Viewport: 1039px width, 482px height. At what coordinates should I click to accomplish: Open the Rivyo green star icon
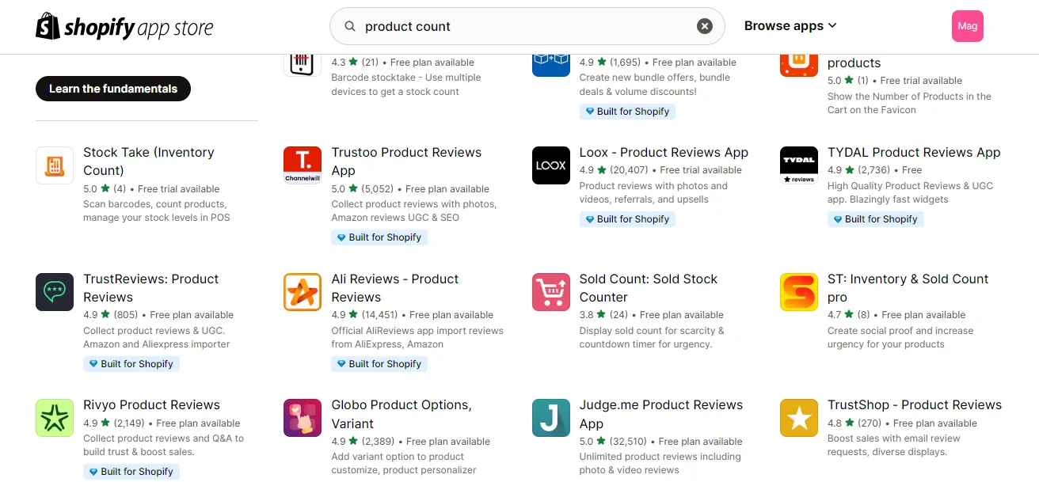coord(55,418)
